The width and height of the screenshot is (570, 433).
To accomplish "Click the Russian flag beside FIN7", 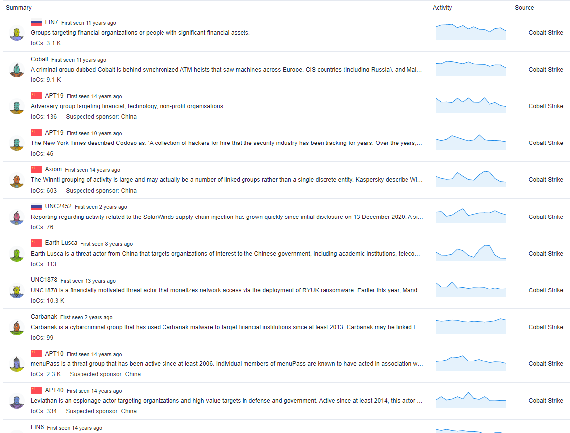I will tap(36, 23).
